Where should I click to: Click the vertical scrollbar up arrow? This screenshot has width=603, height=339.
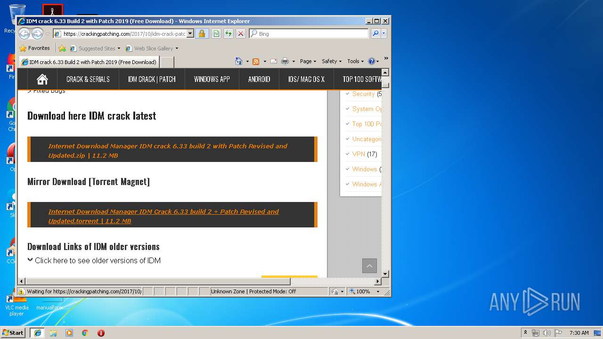tap(385, 73)
